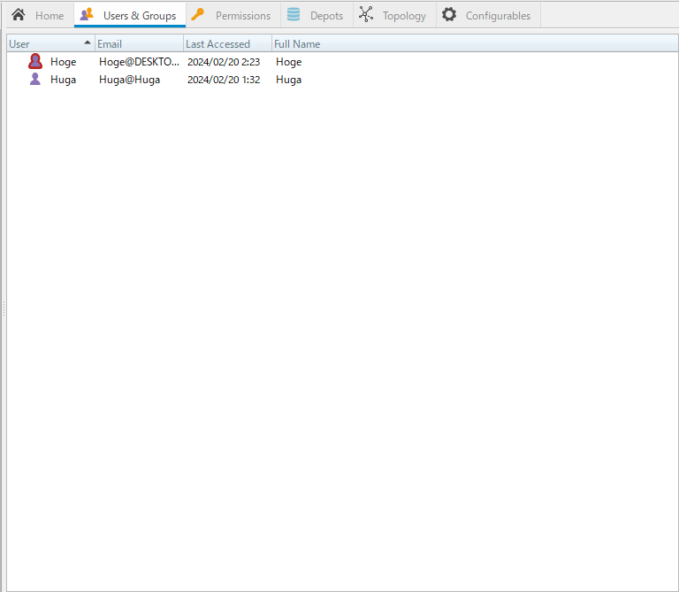This screenshot has height=592, width=679.
Task: Click the Permissions key icon
Action: click(198, 14)
